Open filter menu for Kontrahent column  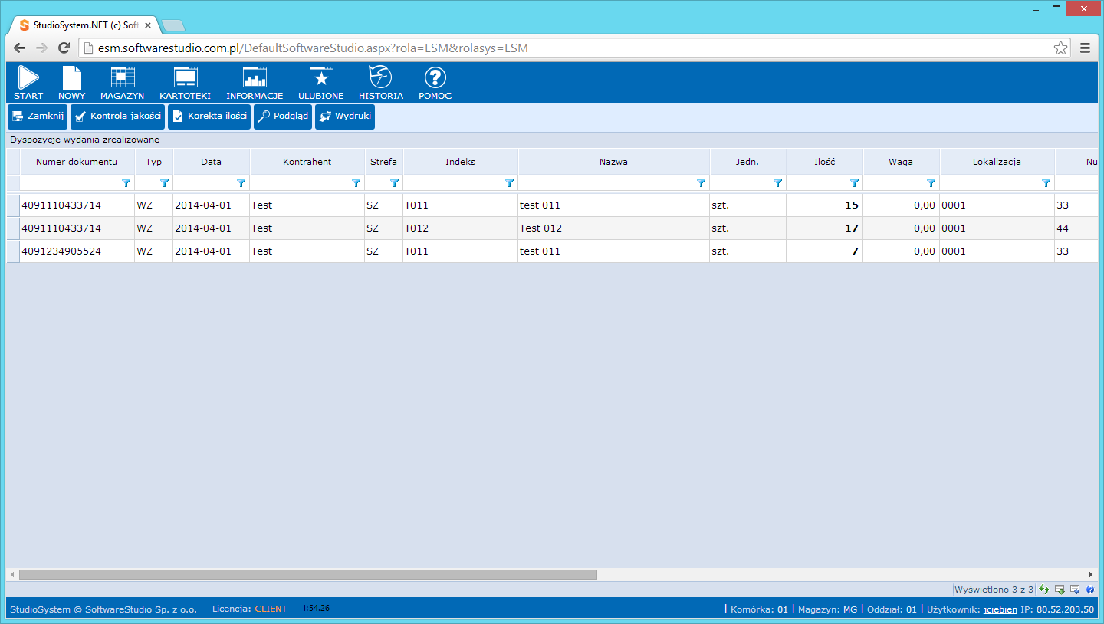pos(356,183)
